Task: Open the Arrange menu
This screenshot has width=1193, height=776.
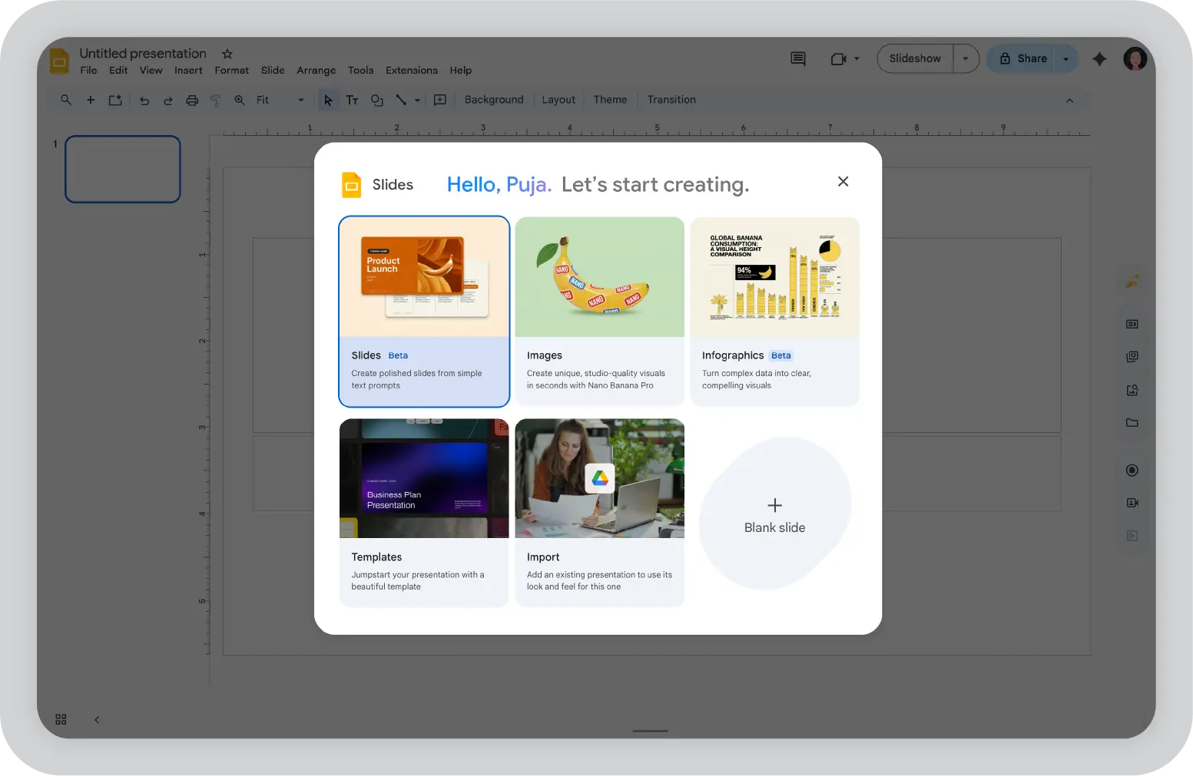Action: coord(316,71)
